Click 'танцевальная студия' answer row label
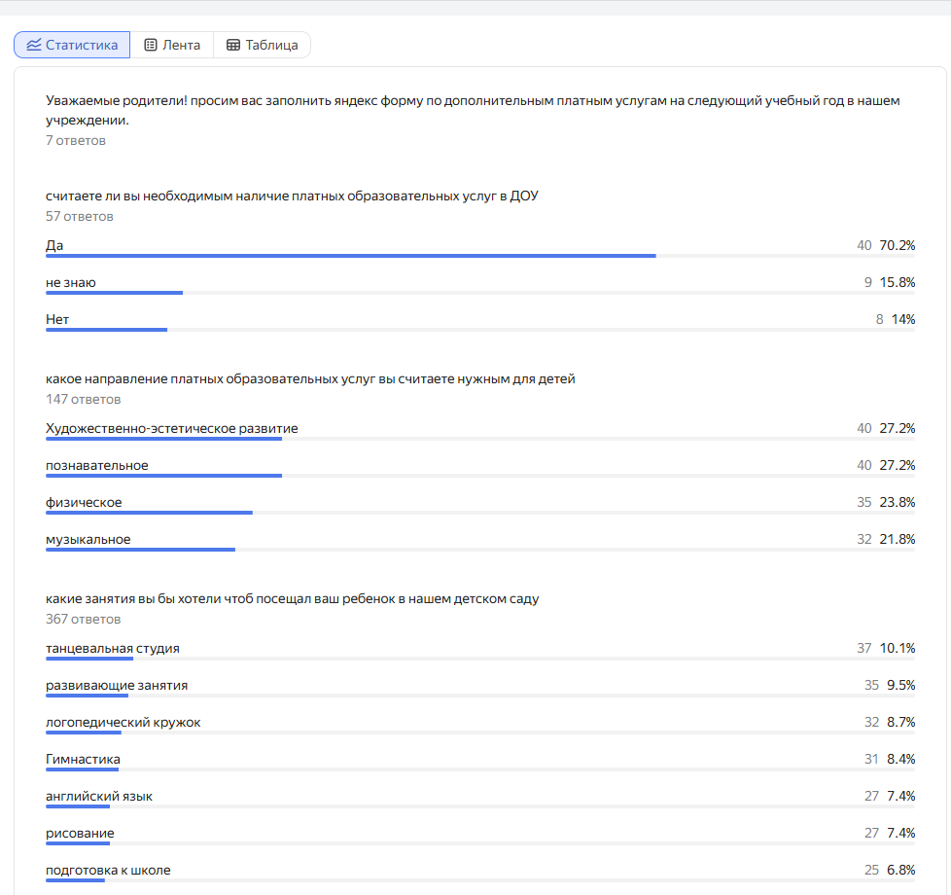The height and width of the screenshot is (895, 951). point(112,648)
